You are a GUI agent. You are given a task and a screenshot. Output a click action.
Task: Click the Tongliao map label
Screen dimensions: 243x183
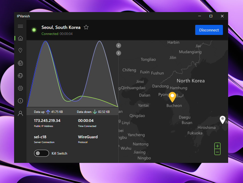(148, 60)
